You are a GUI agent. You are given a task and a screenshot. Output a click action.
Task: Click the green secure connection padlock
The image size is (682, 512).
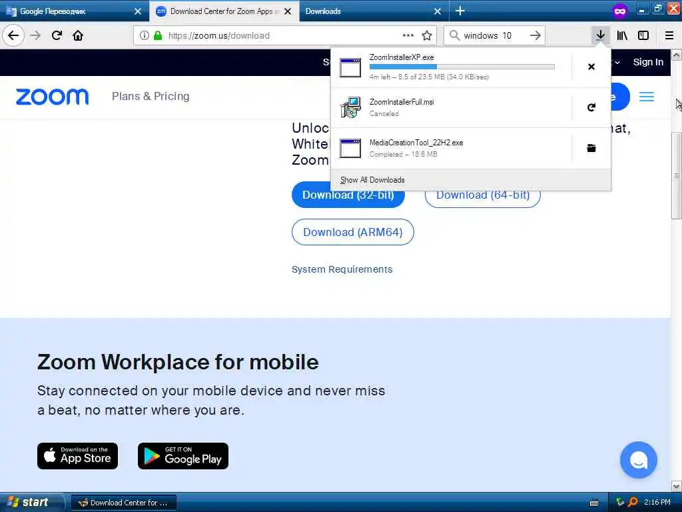point(158,35)
